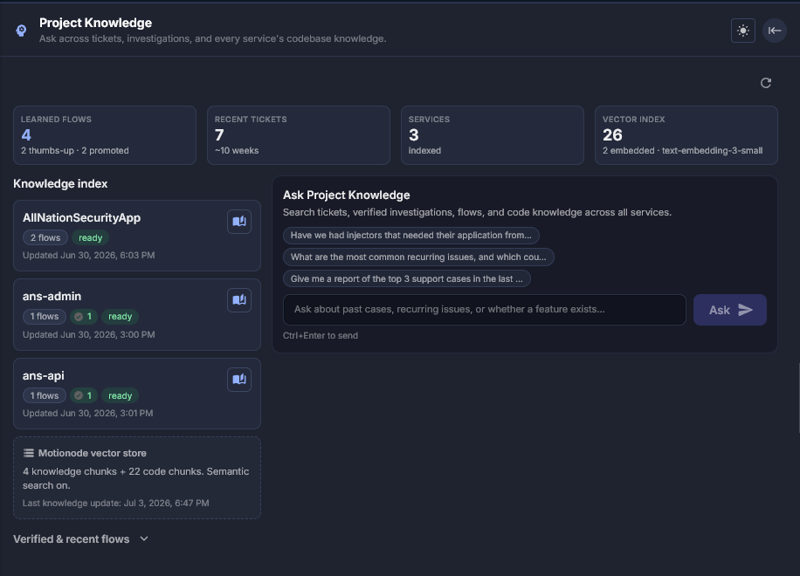Viewport: 800px width, 576px height.
Task: Click the 'Project Knowledge' page title
Action: (x=95, y=23)
